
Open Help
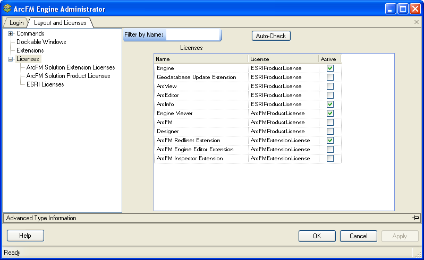[x=25, y=236]
